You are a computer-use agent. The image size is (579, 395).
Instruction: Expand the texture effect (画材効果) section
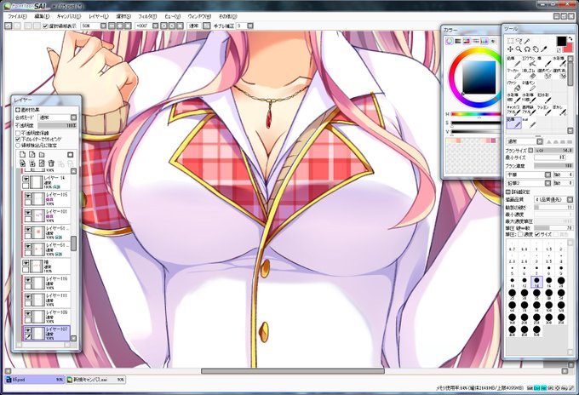tap(18, 110)
